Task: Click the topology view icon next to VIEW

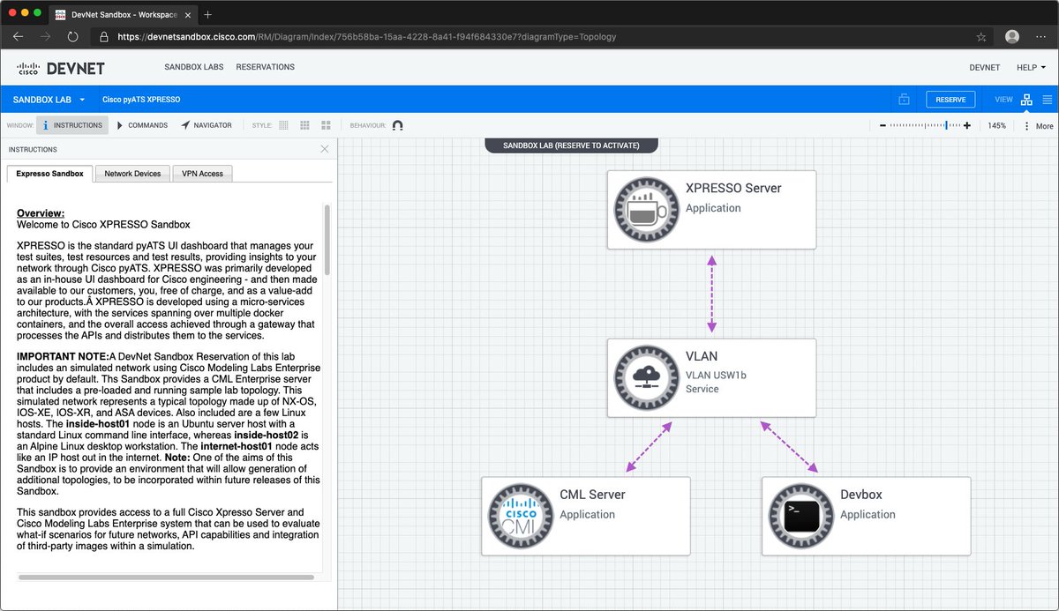Action: pyautogui.click(x=1025, y=99)
